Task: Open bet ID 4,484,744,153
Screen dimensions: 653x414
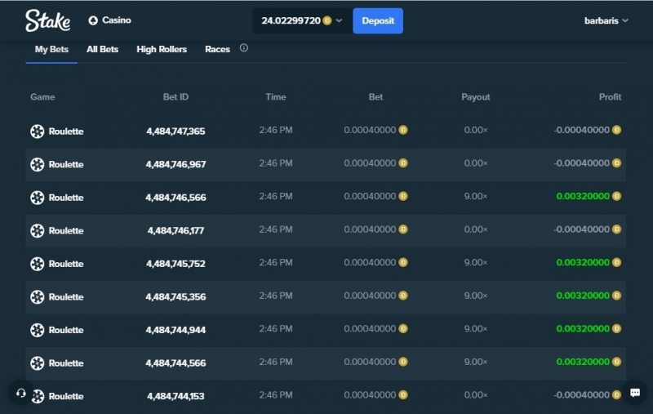Action: point(175,396)
